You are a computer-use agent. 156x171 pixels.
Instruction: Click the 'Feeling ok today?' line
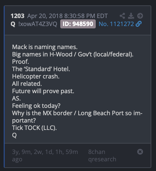coord(36,106)
